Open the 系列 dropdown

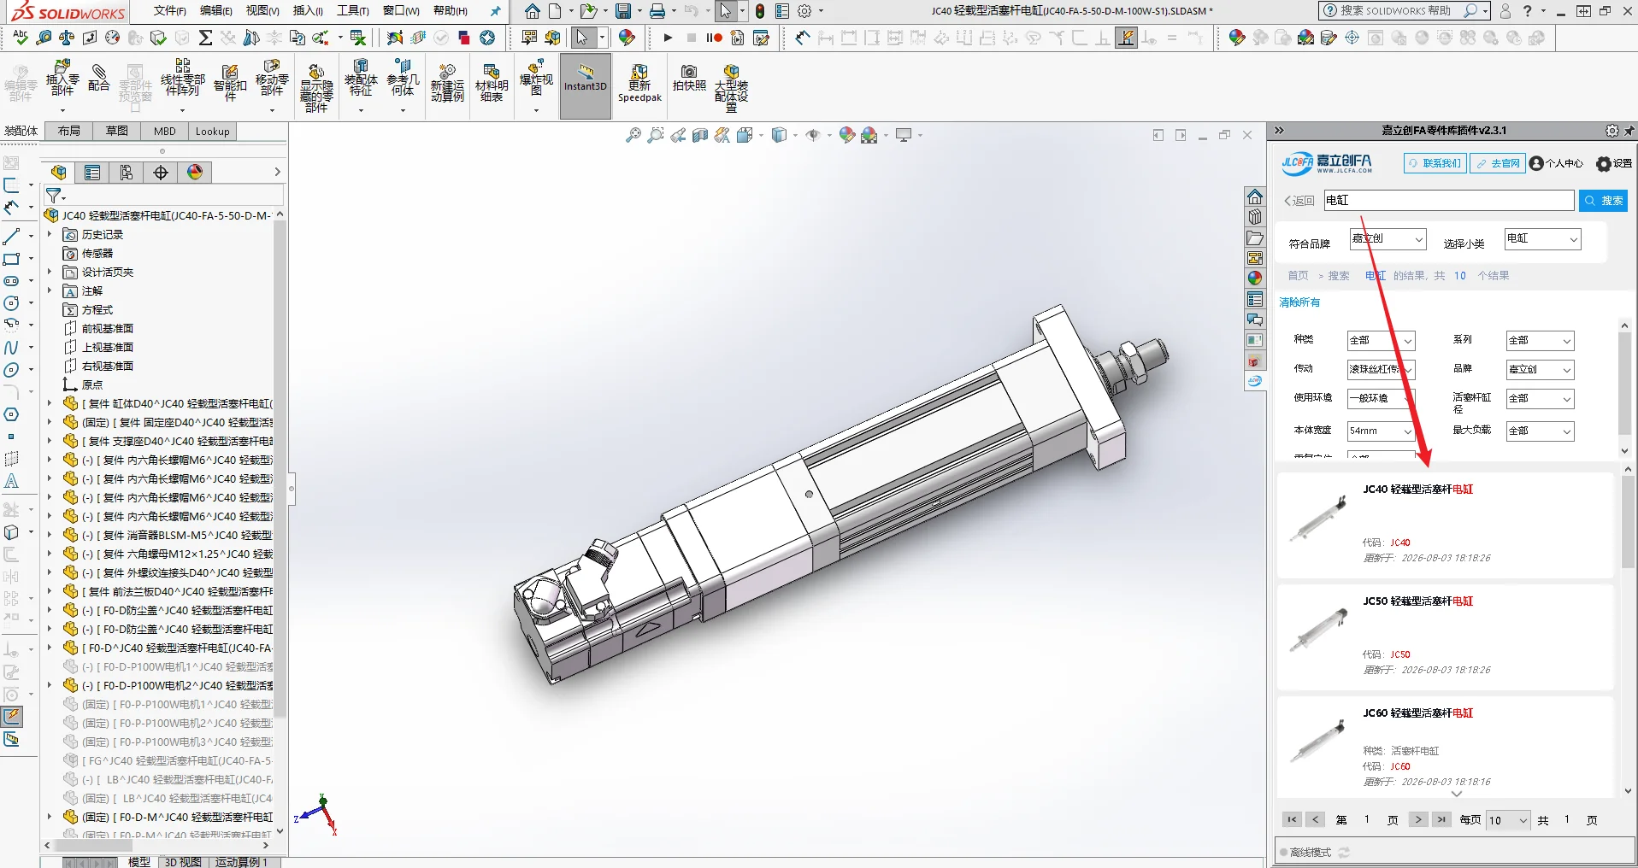(1540, 341)
